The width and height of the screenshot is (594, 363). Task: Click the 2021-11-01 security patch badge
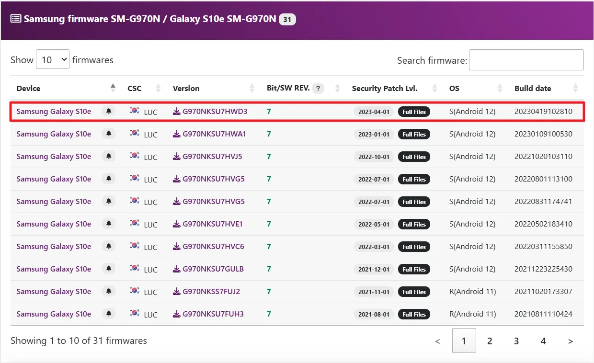click(374, 292)
